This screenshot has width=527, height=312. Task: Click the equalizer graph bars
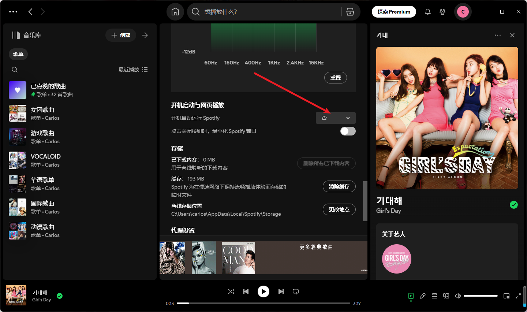coord(263,37)
